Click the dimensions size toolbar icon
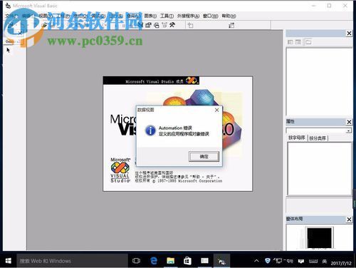This screenshot has width=356, height=268. pos(231,25)
